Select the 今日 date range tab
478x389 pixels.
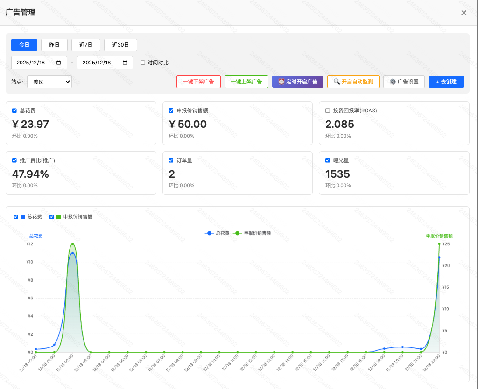tap(24, 45)
